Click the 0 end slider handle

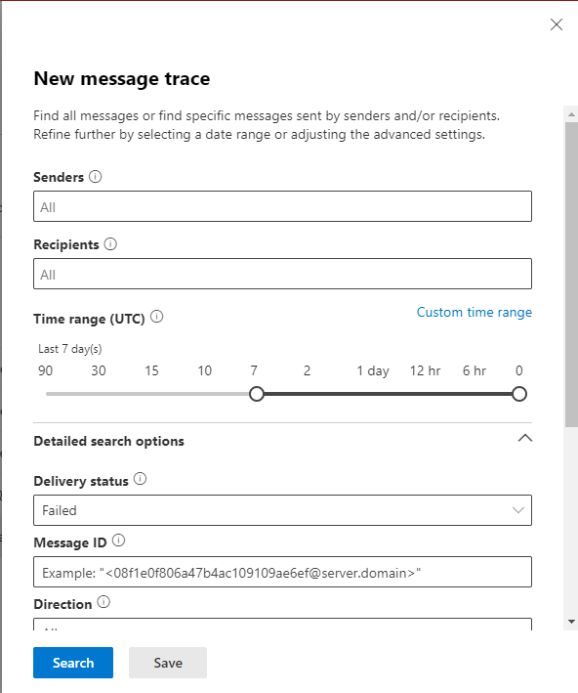519,394
